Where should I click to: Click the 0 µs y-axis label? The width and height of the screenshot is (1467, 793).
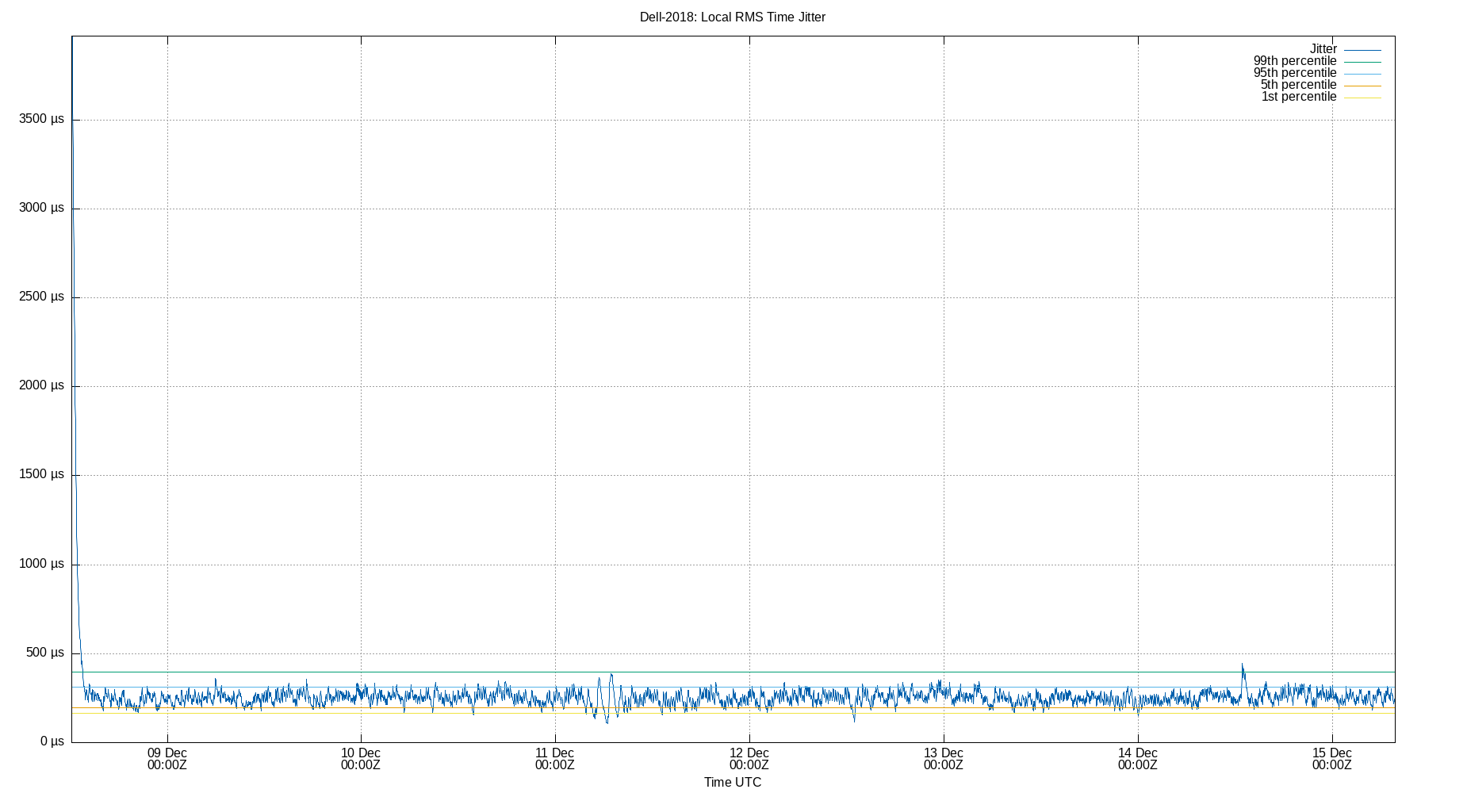tap(51, 741)
